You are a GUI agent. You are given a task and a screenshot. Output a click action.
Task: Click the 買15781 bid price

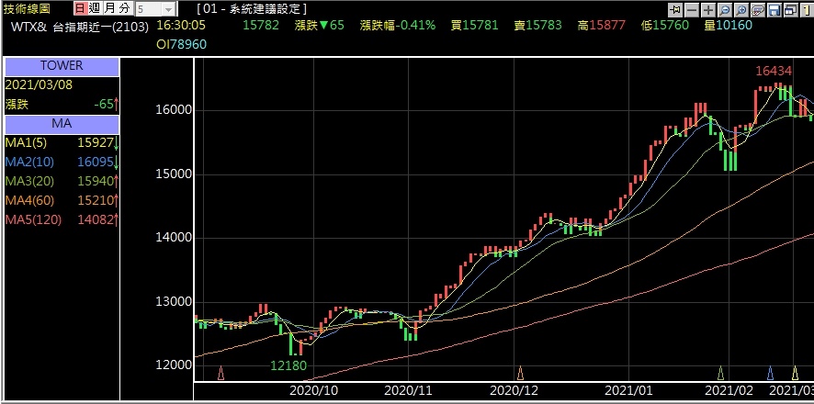(x=474, y=25)
